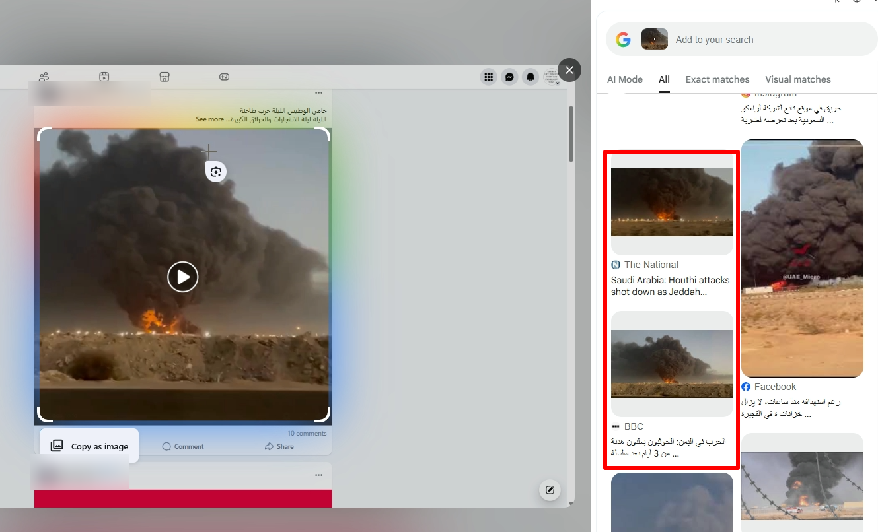Close the Lens overlay with the X button
Viewport: 878px width, 532px height.
point(569,70)
